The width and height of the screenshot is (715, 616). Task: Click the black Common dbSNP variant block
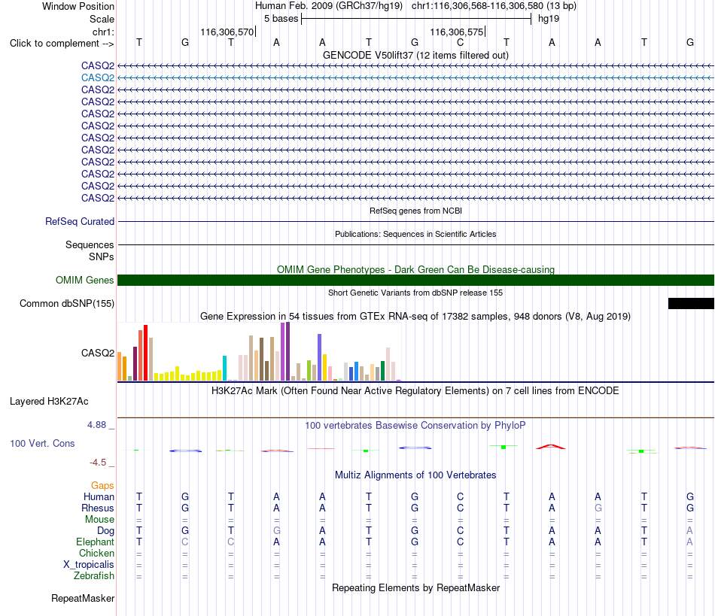click(x=691, y=303)
